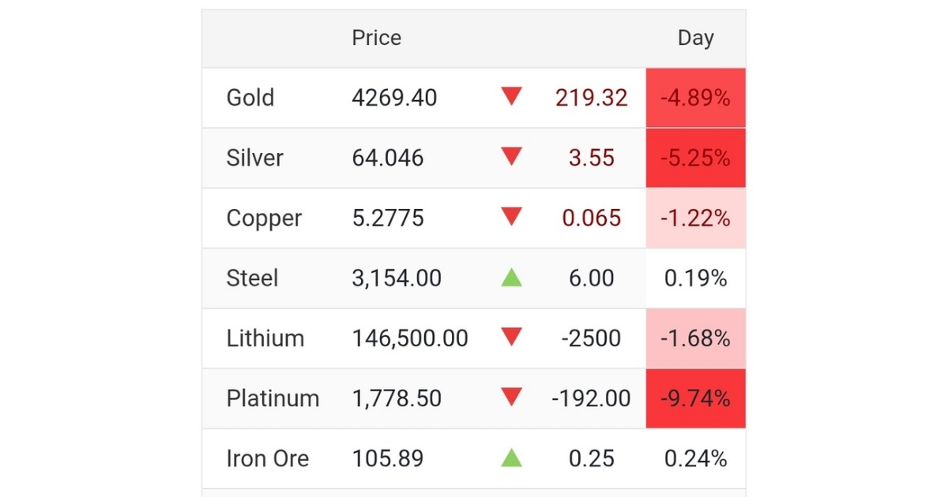The height and width of the screenshot is (497, 948).
Task: Click the -4.89% red cell for Gold
Action: (696, 98)
